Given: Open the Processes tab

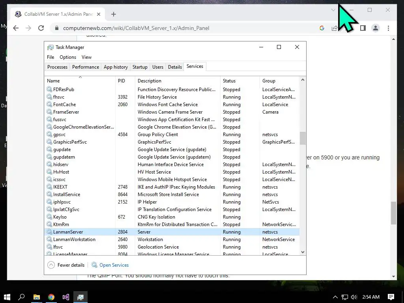Looking at the screenshot, I should click(x=57, y=67).
